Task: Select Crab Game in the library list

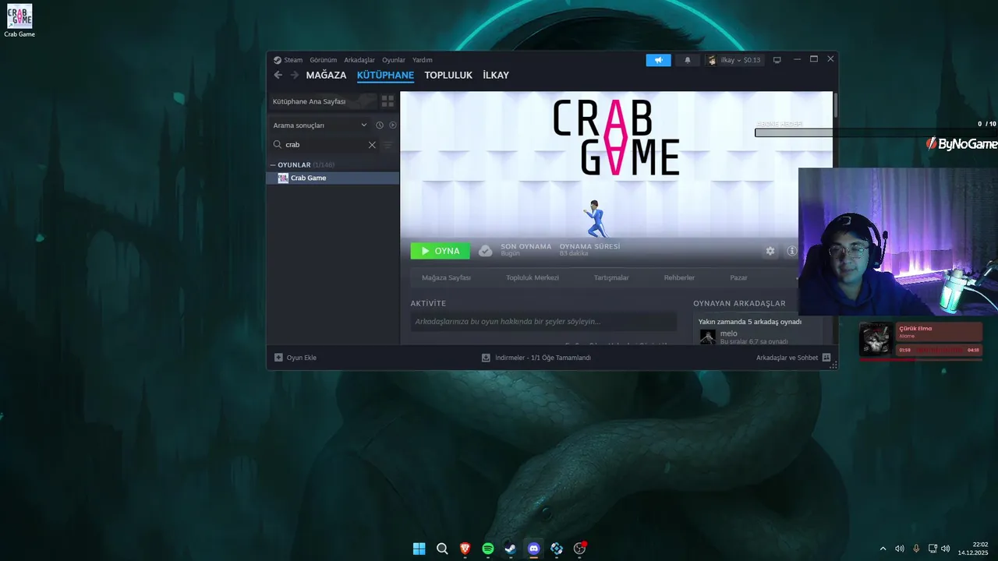Action: [333, 178]
